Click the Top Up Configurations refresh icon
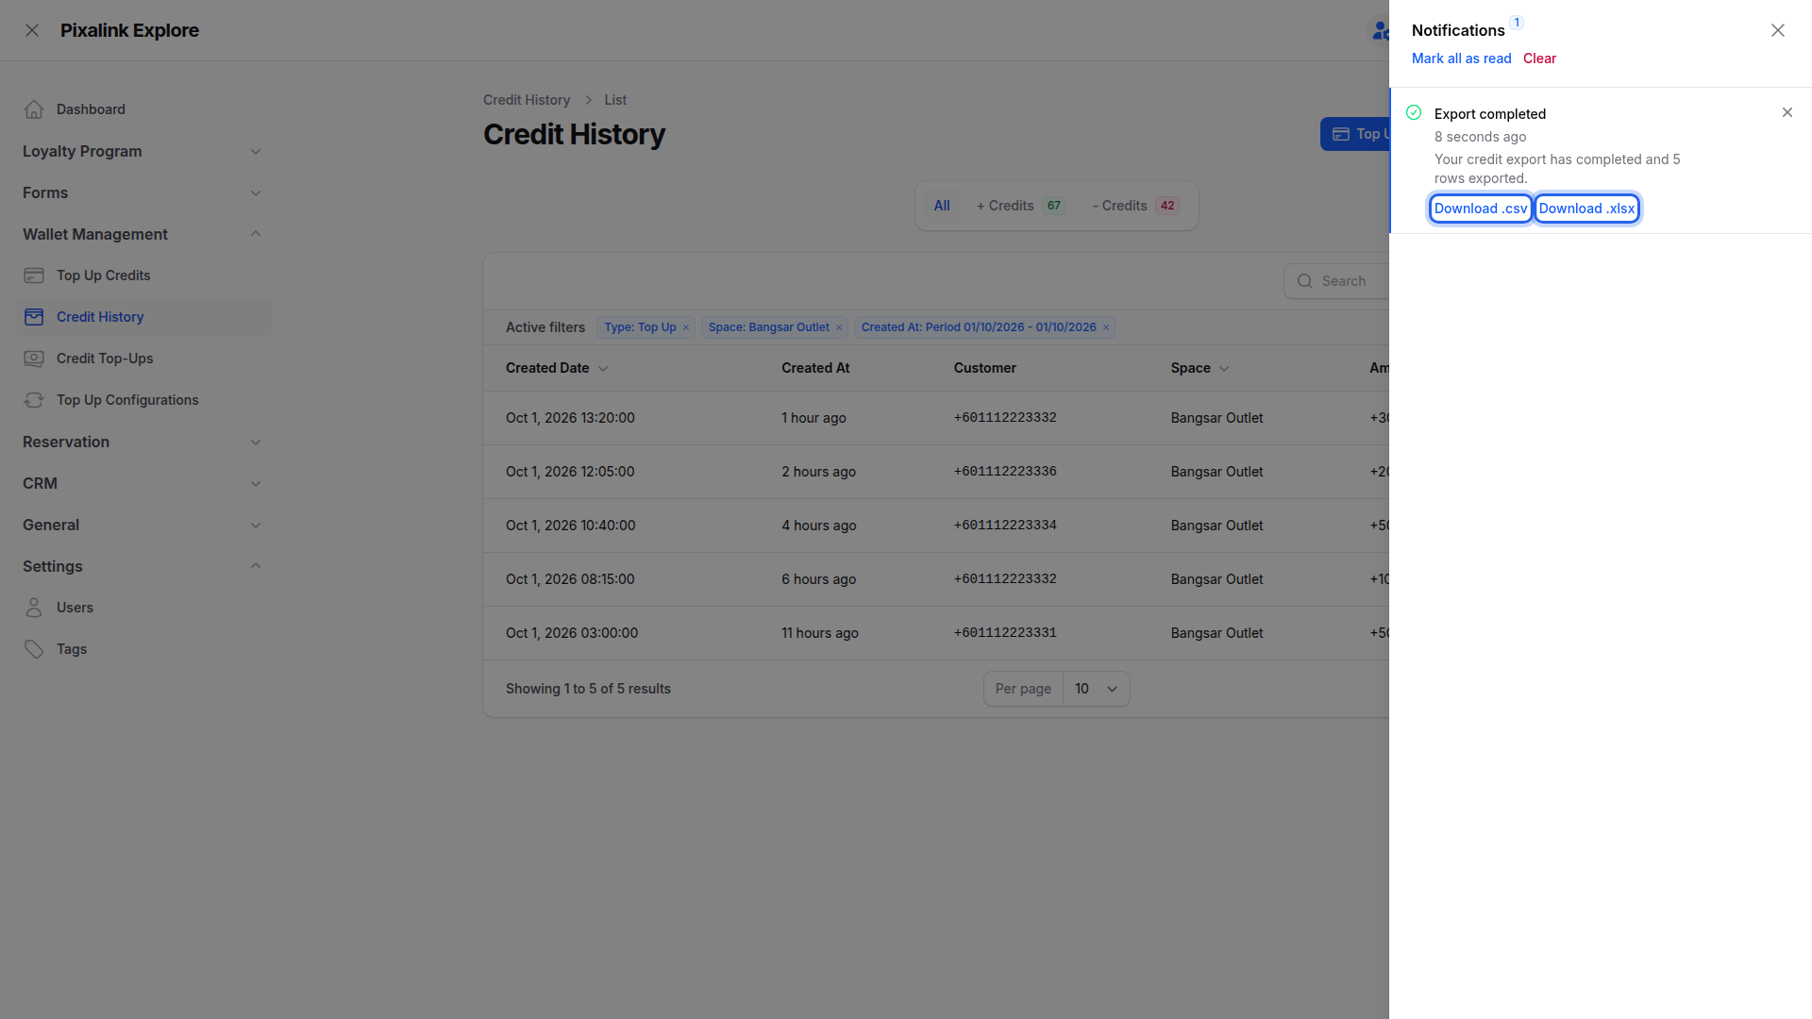Screen dimensions: 1812x1019 click(x=34, y=400)
